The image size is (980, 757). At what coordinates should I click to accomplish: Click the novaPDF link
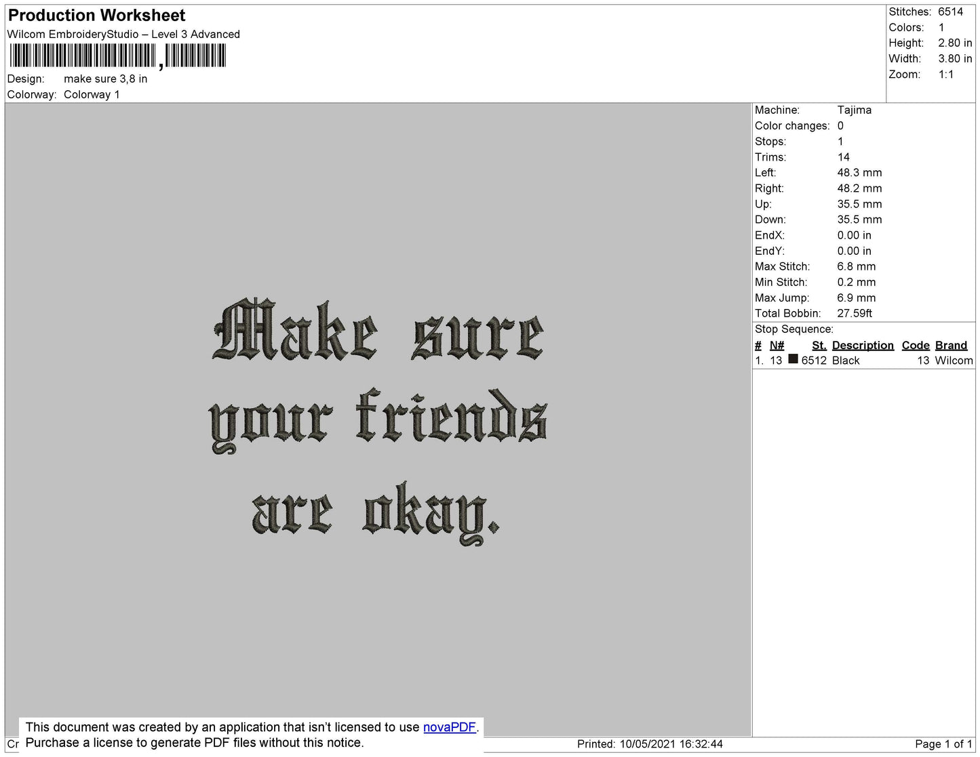click(x=450, y=727)
